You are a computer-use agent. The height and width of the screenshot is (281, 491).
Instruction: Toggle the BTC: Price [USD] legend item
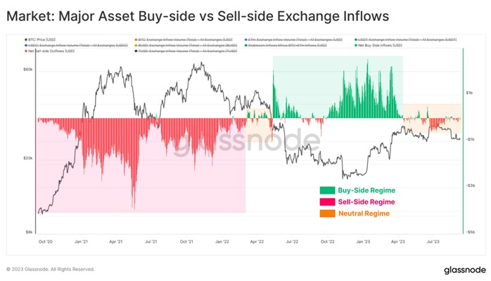pos(40,40)
